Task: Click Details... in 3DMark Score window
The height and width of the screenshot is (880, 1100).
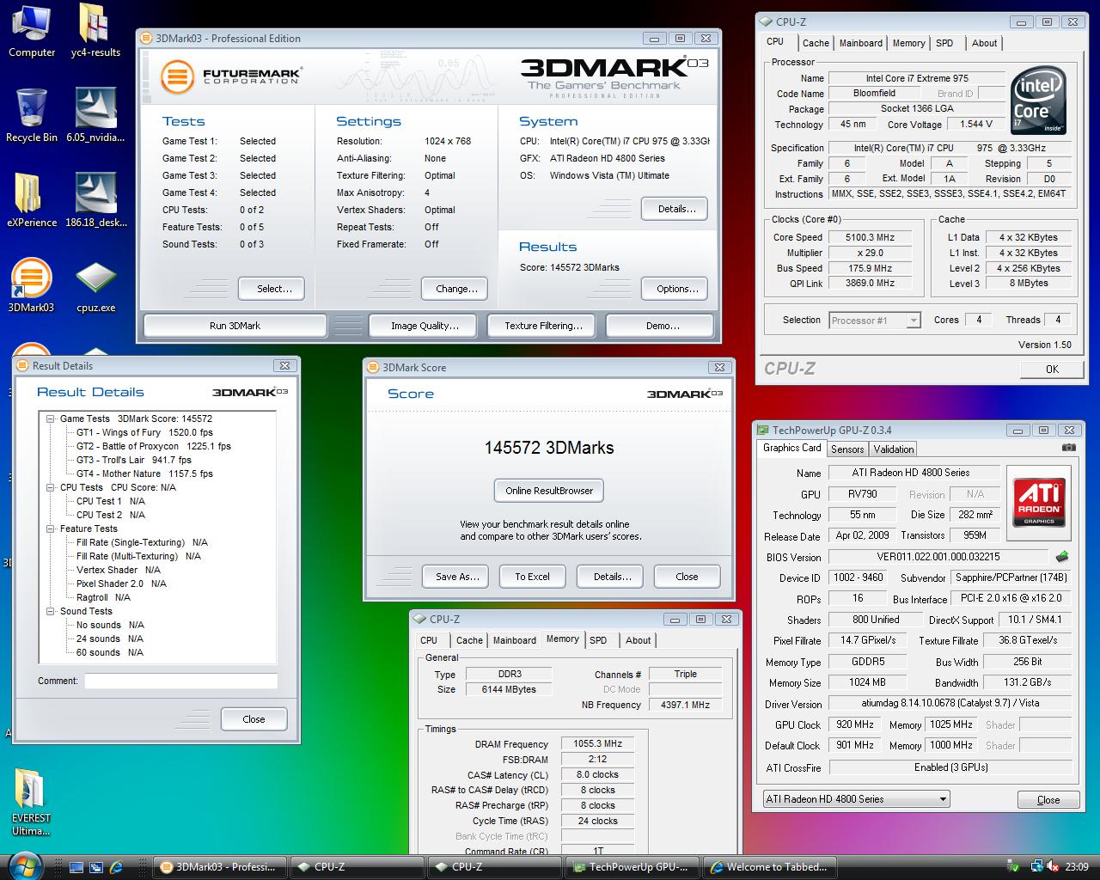Action: (612, 577)
